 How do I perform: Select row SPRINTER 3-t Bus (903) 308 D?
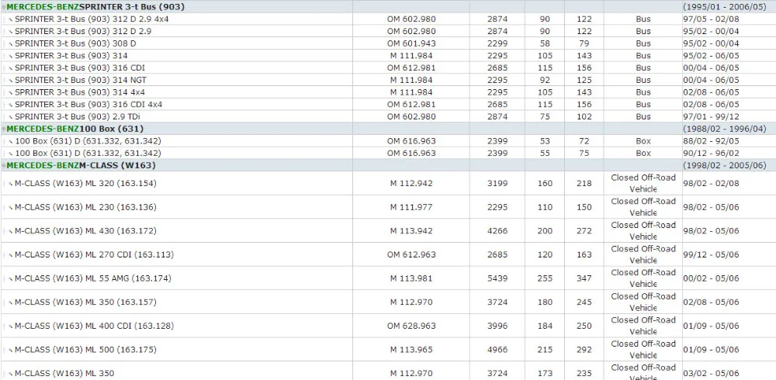click(x=388, y=43)
